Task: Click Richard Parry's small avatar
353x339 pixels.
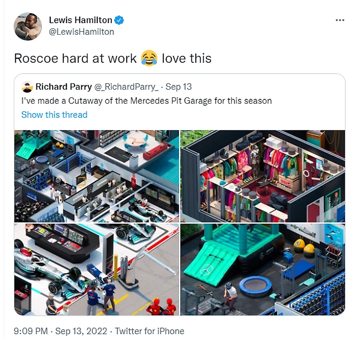Action: [x=27, y=87]
